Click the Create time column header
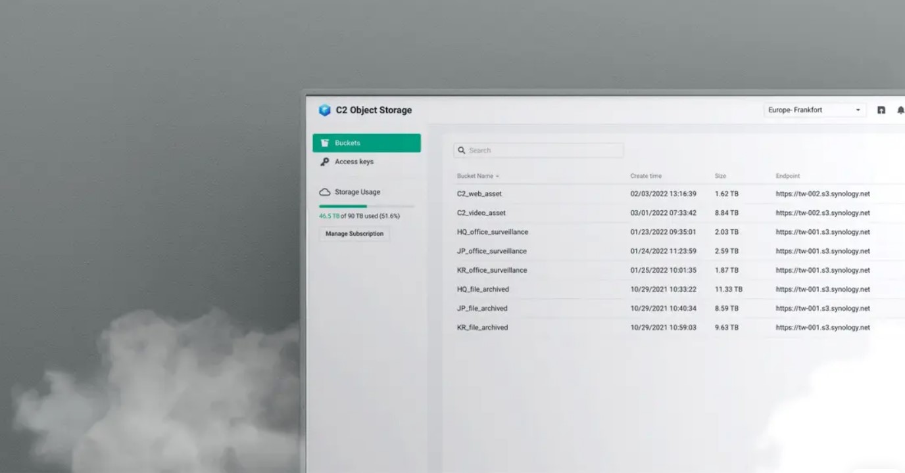Image resolution: width=905 pixels, height=473 pixels. 646,176
